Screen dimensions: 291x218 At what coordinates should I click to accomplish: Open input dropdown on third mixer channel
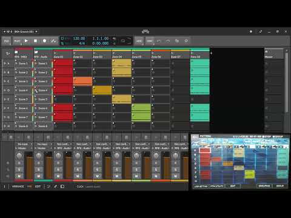63,144
